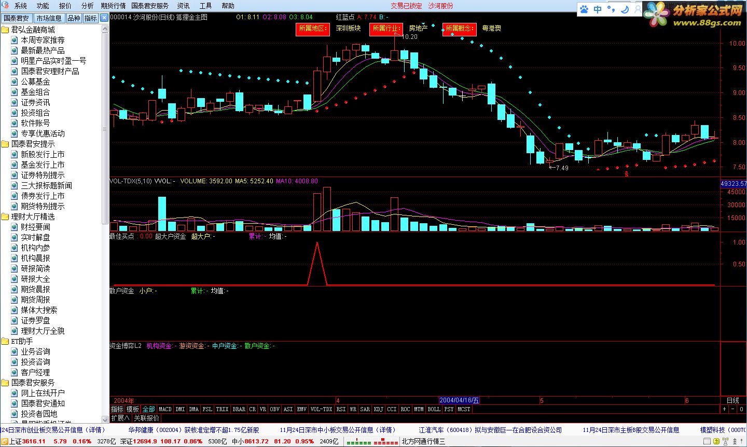
Task: Open icon beside 三大报标题新闻
Action: tap(15, 185)
